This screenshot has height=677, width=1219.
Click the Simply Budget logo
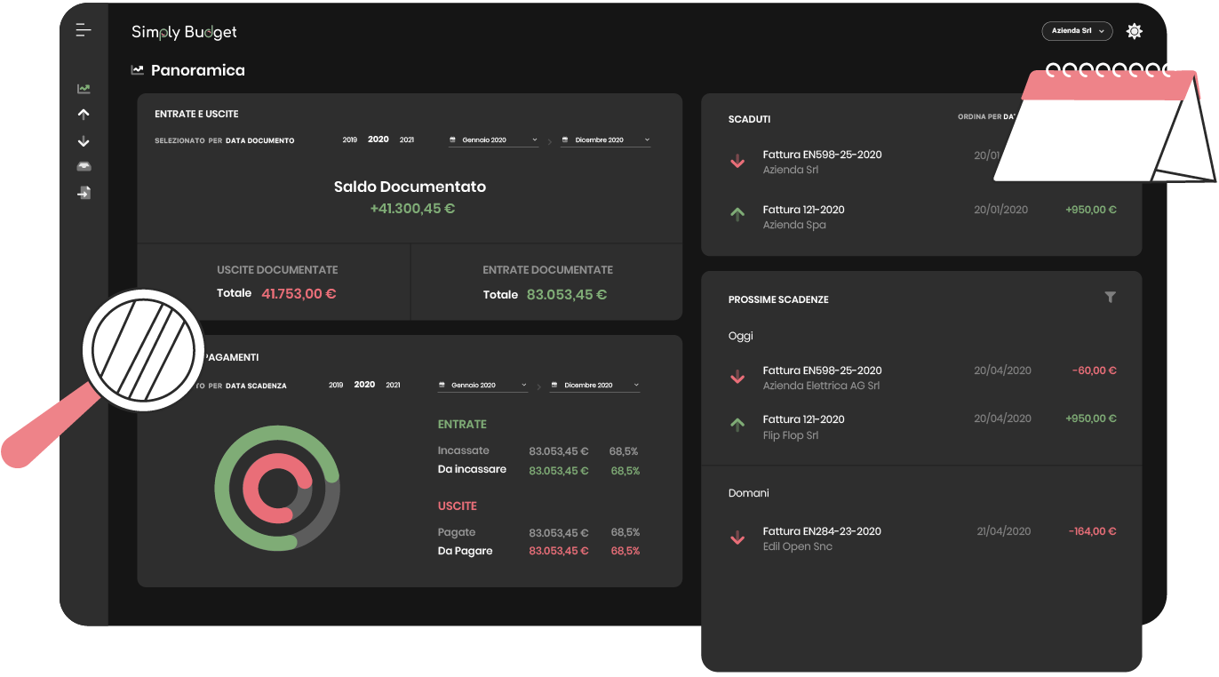point(184,32)
